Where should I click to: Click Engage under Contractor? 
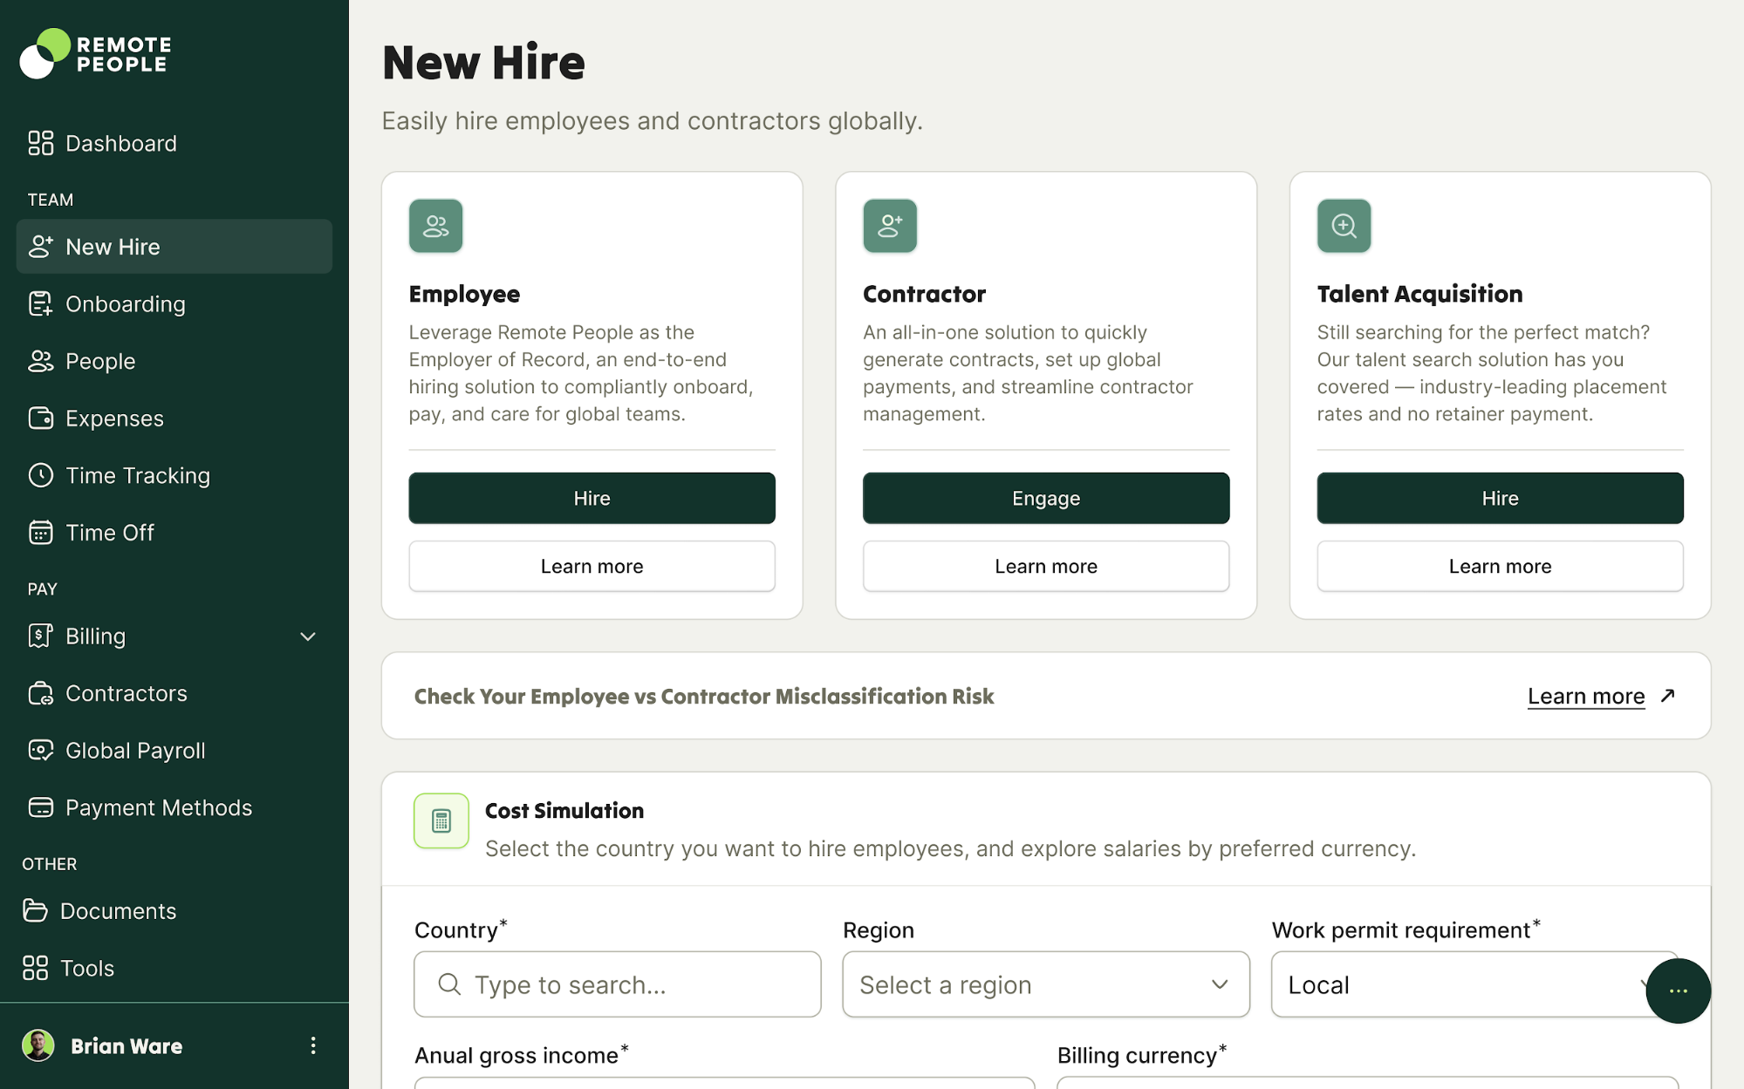1045,498
